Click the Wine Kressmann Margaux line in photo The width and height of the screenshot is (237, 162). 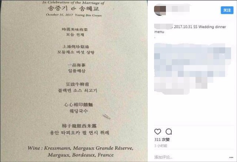pos(81,151)
